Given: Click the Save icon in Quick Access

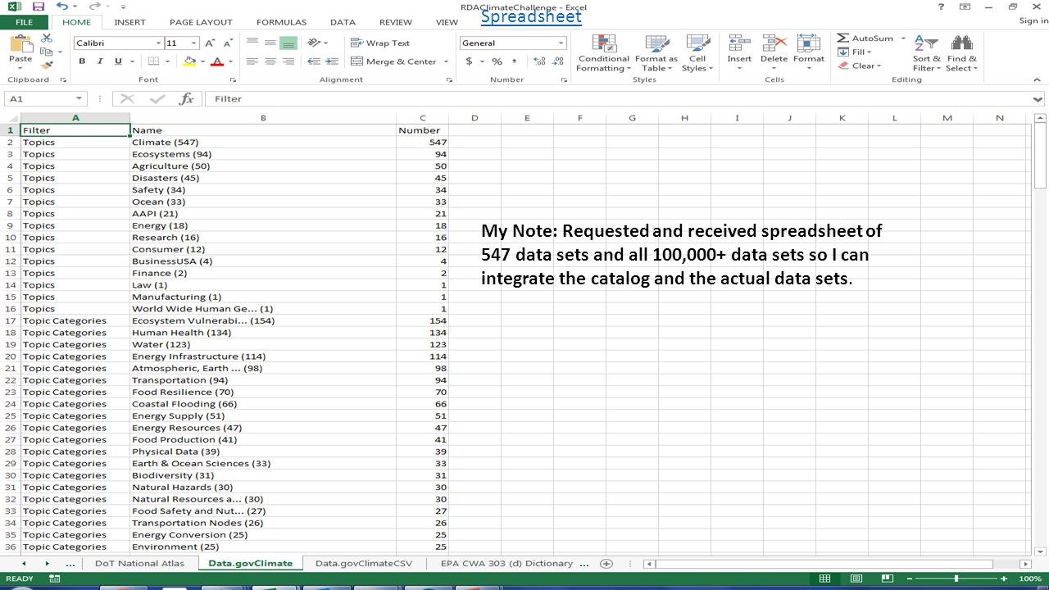Looking at the screenshot, I should click(x=39, y=7).
